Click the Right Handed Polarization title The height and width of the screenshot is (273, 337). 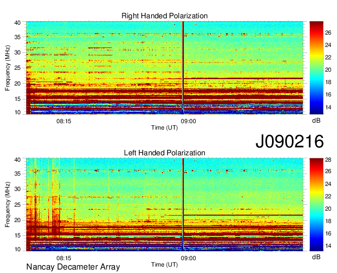point(165,16)
